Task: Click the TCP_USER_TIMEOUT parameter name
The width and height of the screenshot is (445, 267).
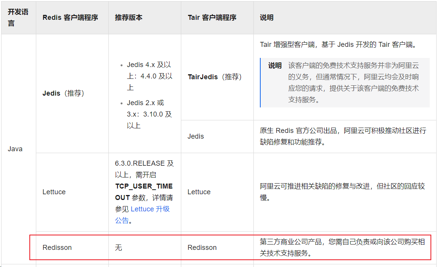Action: click(143, 192)
